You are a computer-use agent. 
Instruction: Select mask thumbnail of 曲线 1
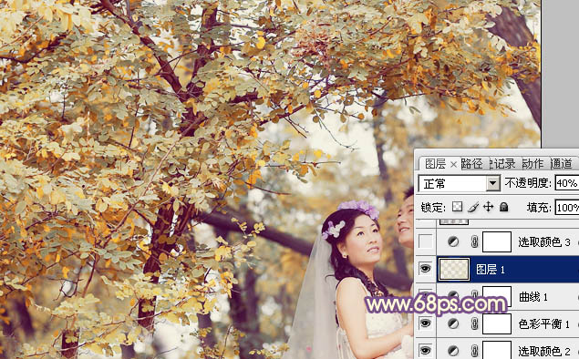pyautogui.click(x=497, y=296)
